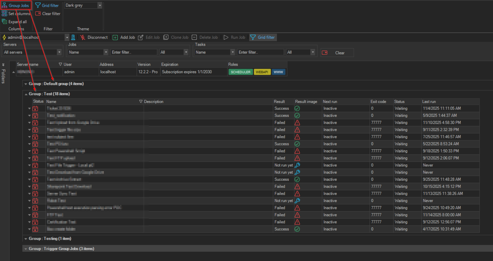Click the Edit Job icon
The height and width of the screenshot is (261, 493).
141,37
